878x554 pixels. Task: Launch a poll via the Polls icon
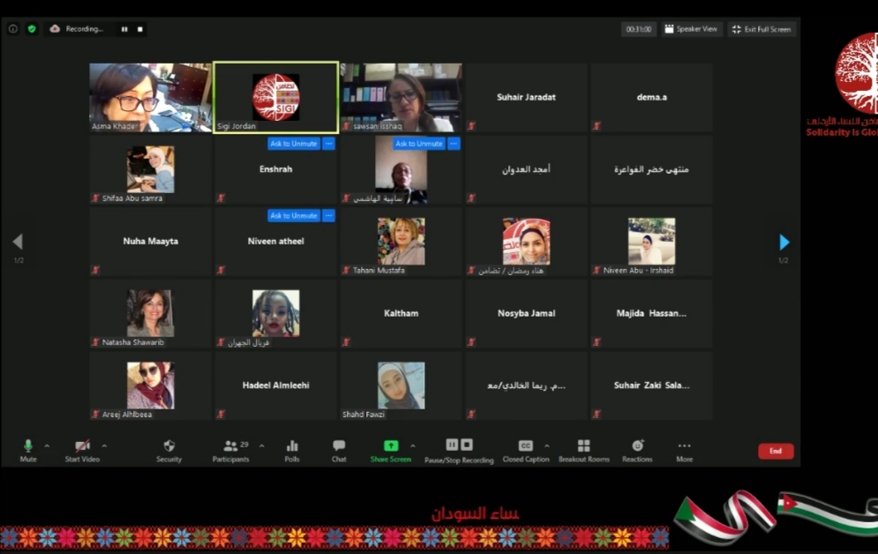tap(292, 448)
